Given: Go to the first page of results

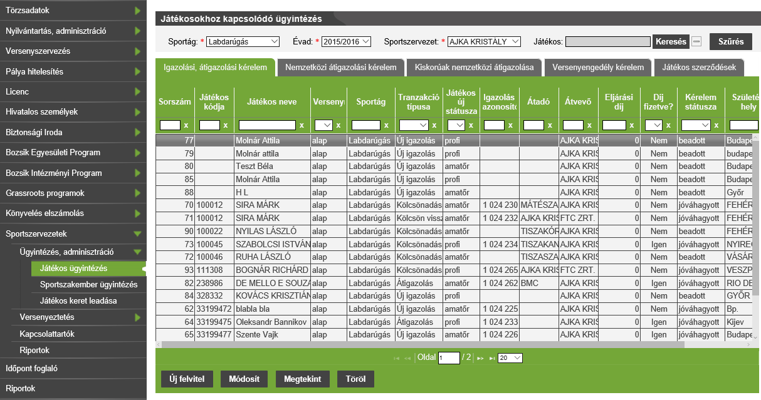Looking at the screenshot, I should pos(396,358).
